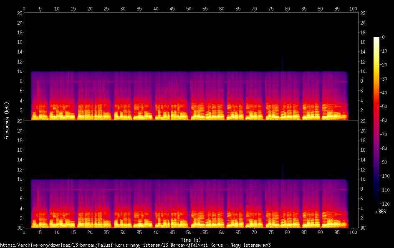Click the "-110" color scale label
This screenshot has height=248, width=394.
pyautogui.click(x=385, y=190)
